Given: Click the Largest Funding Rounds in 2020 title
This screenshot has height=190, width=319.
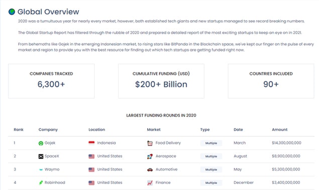Looking at the screenshot, I should pyautogui.click(x=161, y=115).
